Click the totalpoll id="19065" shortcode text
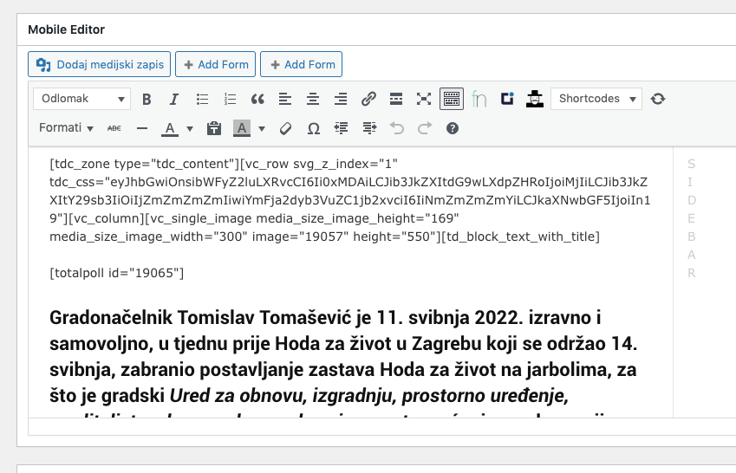Screen dimensions: 736x473 (117, 273)
